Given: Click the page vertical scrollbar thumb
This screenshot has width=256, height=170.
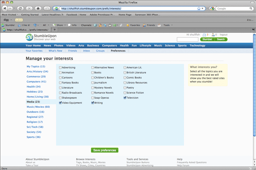Looking at the screenshot, I should [254, 85].
